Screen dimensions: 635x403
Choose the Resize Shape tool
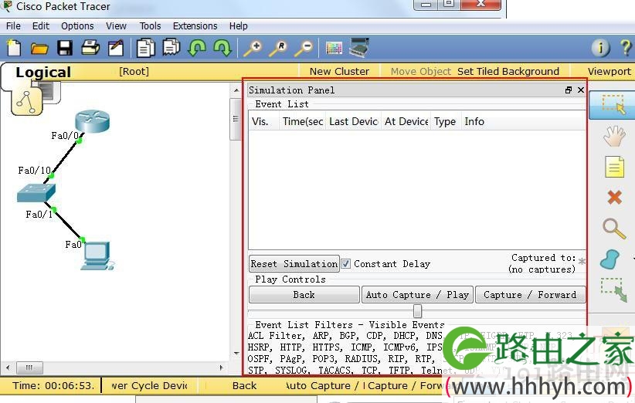coord(614,290)
